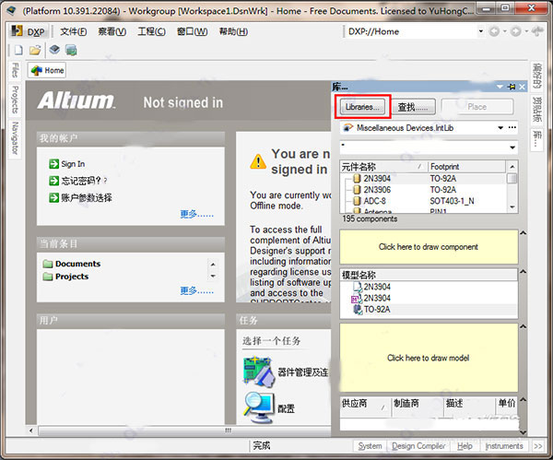Open the 工程(C) menu
Viewport: 553px width, 460px height.
pos(151,31)
